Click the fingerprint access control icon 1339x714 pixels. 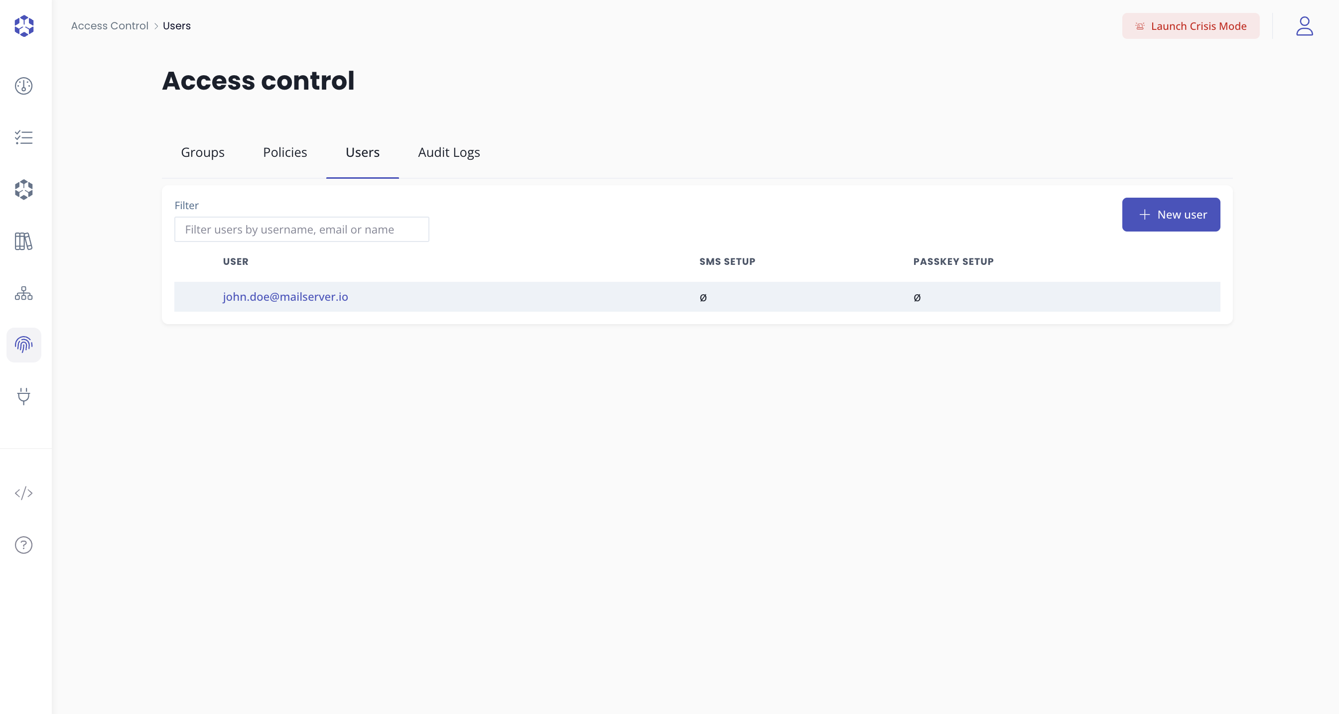24,345
